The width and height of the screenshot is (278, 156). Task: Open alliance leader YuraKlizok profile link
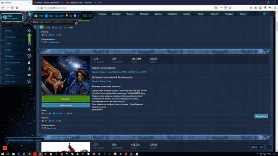point(54,42)
